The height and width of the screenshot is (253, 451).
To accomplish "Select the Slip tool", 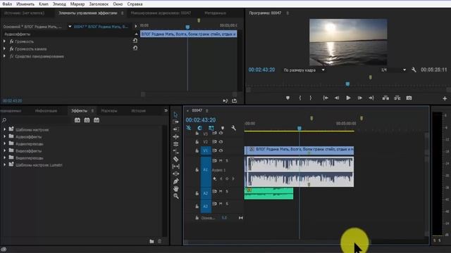I will (175, 167).
